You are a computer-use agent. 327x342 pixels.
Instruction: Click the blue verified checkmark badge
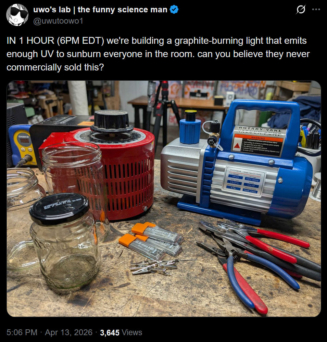(x=174, y=10)
